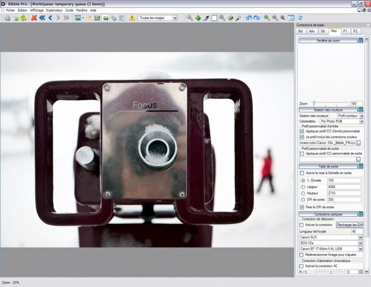Select the DPI de sortie radio button
The image size is (371, 287).
click(303, 200)
